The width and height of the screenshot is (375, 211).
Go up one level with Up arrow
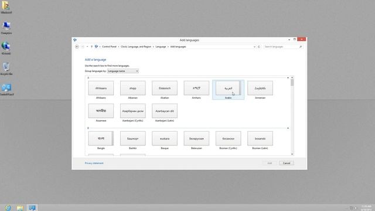pyautogui.click(x=91, y=47)
